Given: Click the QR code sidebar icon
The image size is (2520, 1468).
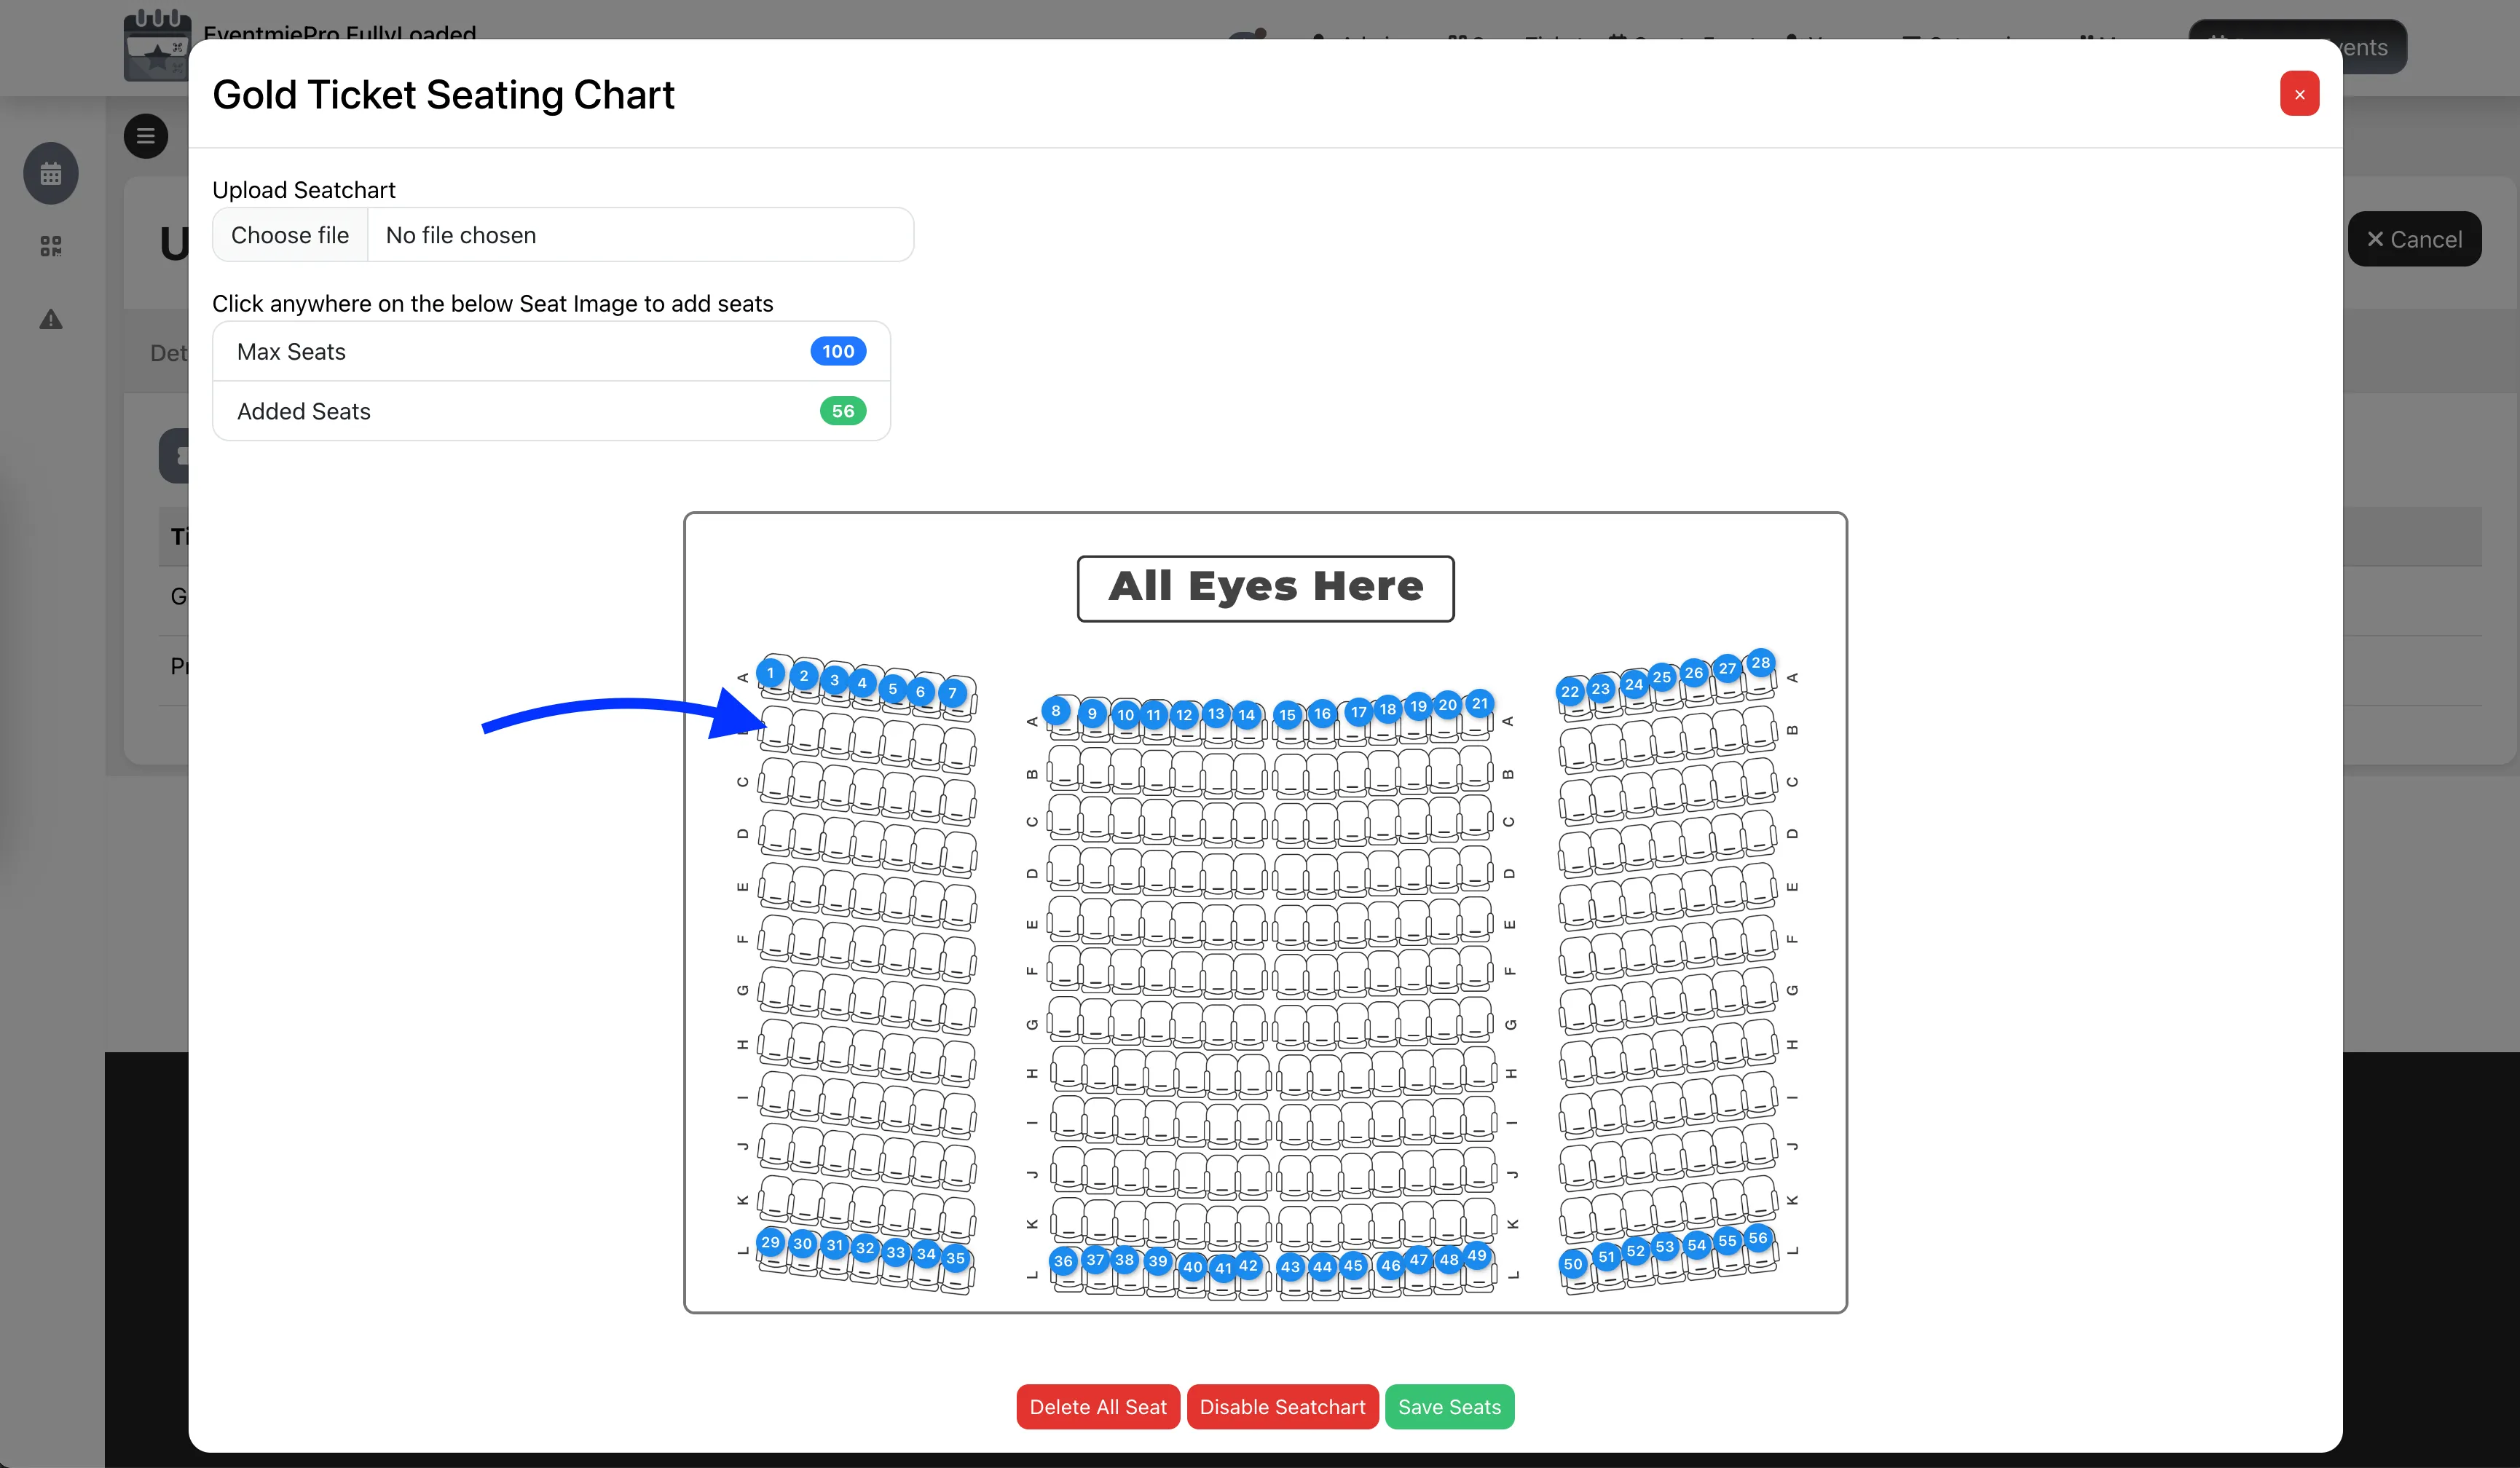Looking at the screenshot, I should tap(50, 245).
